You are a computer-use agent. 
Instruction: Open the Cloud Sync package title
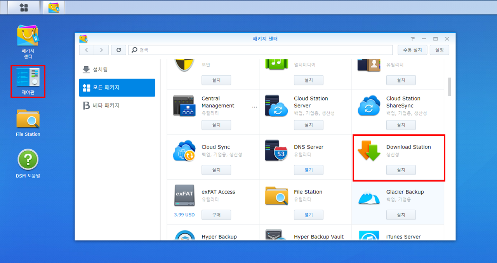(x=216, y=147)
